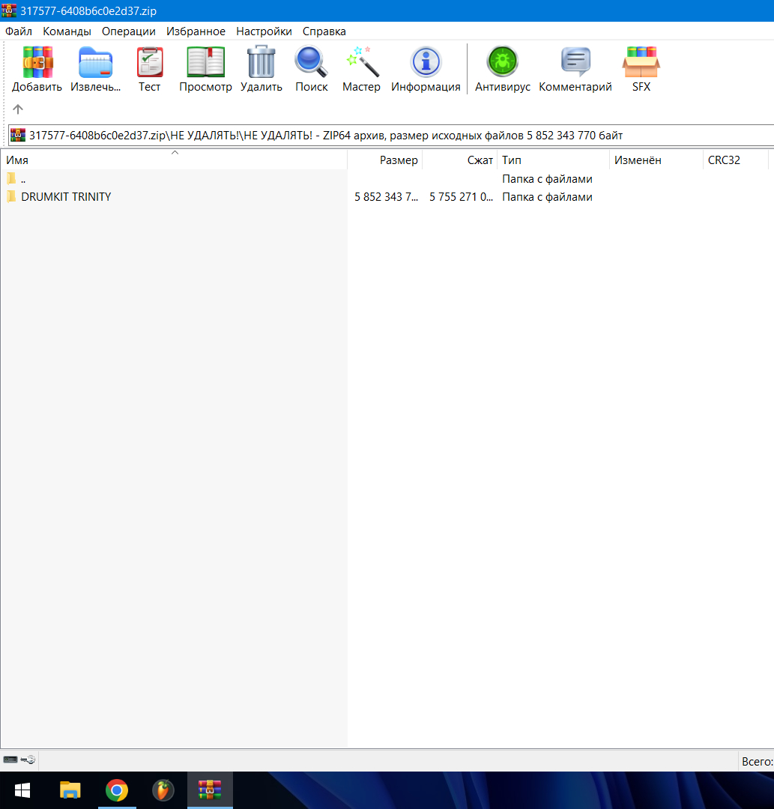
Task: Sort by the Тип column header
Action: [553, 160]
